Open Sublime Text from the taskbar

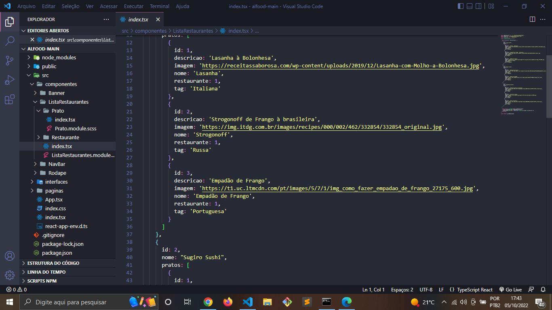[307, 302]
